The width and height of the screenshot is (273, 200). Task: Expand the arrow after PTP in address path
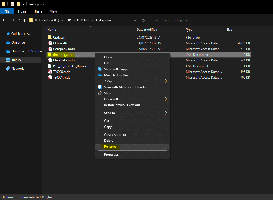click(x=74, y=20)
